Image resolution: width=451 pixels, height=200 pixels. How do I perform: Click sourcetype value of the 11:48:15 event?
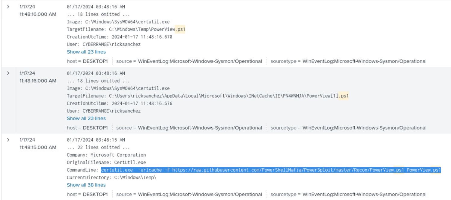364,195
